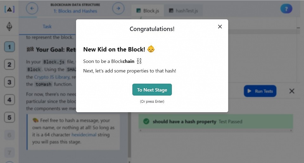The width and height of the screenshot is (304, 163).
Task: Open the Crypto JS Library link
Action: (x=52, y=77)
